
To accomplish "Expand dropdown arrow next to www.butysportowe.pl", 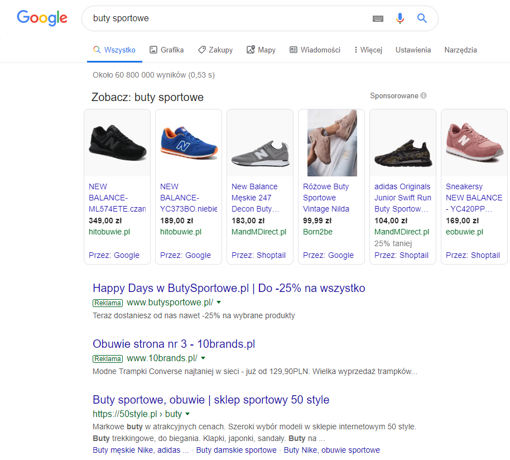I will [x=219, y=303].
